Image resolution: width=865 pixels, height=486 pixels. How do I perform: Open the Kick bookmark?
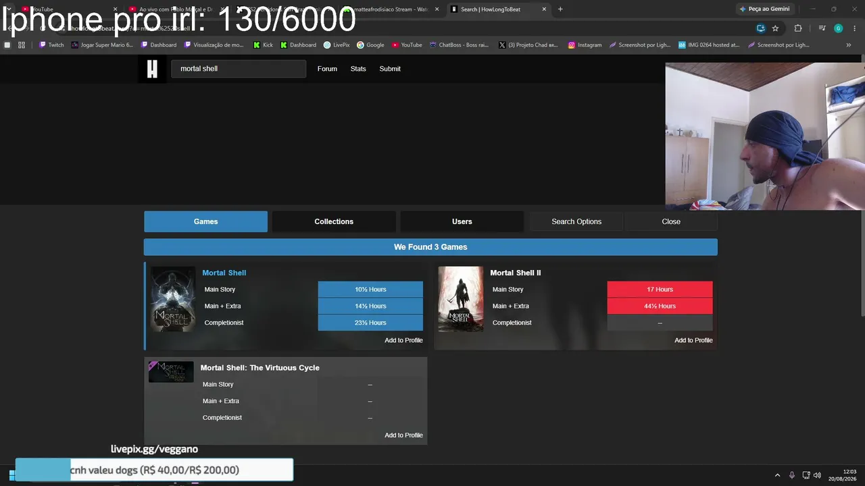[x=263, y=45]
